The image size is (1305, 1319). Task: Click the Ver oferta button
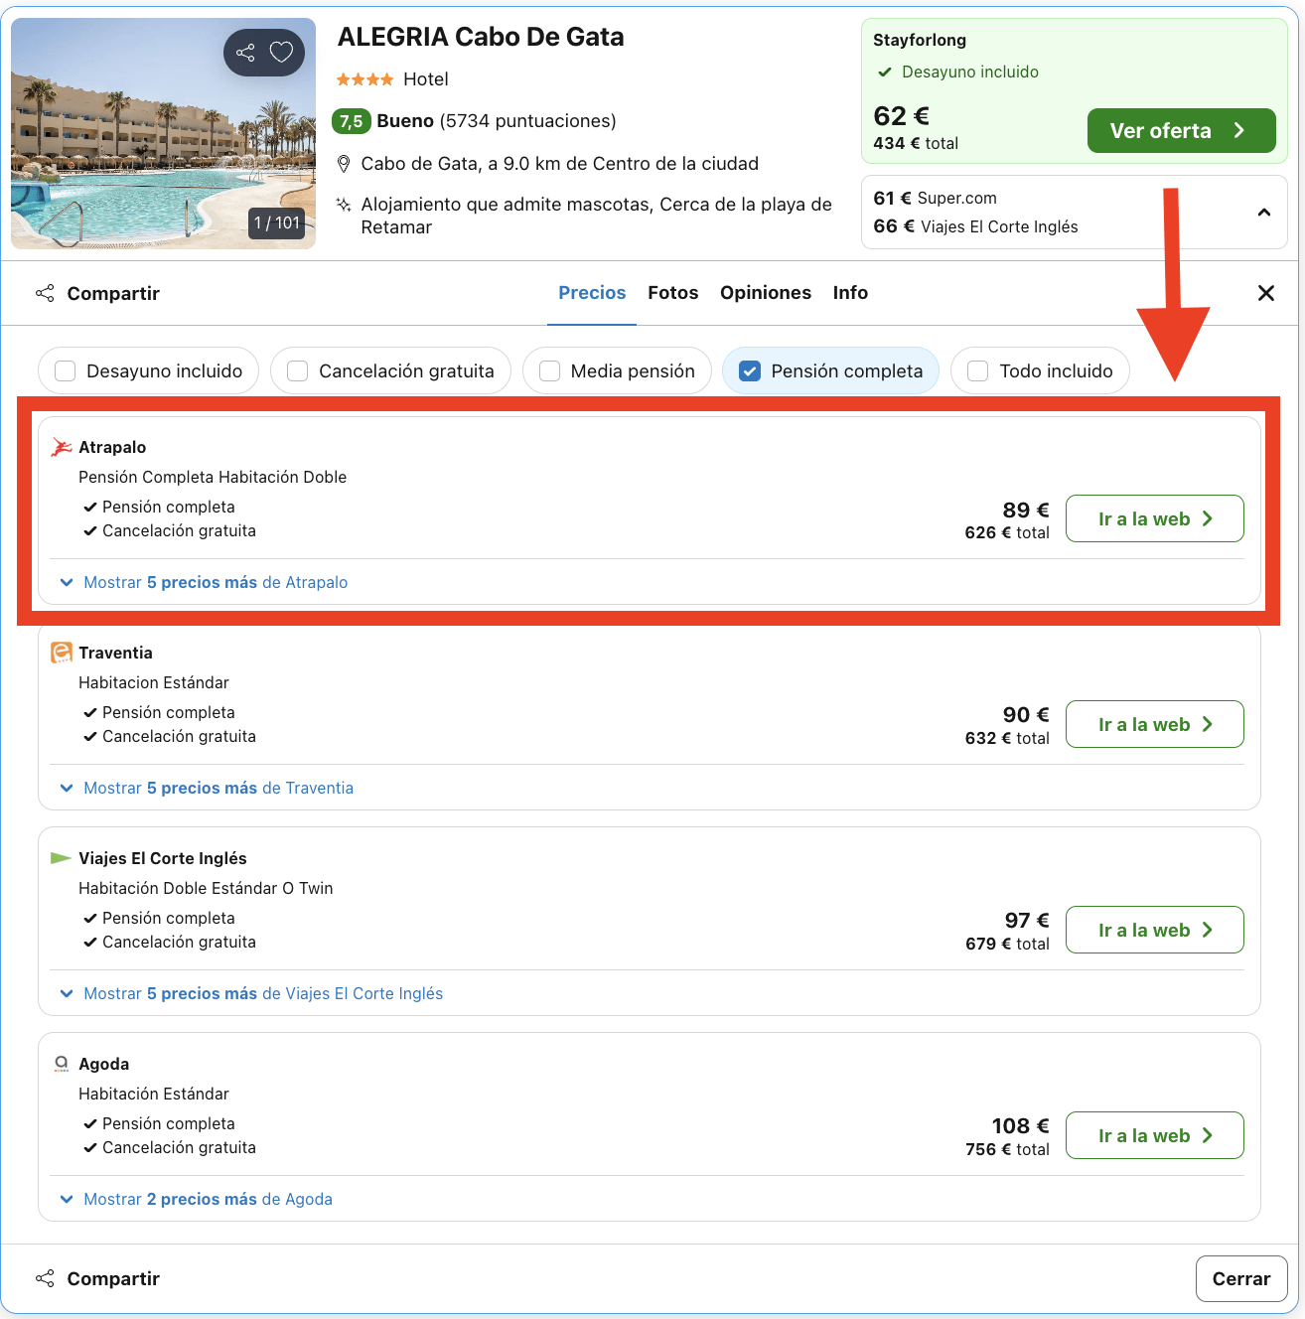pyautogui.click(x=1181, y=130)
